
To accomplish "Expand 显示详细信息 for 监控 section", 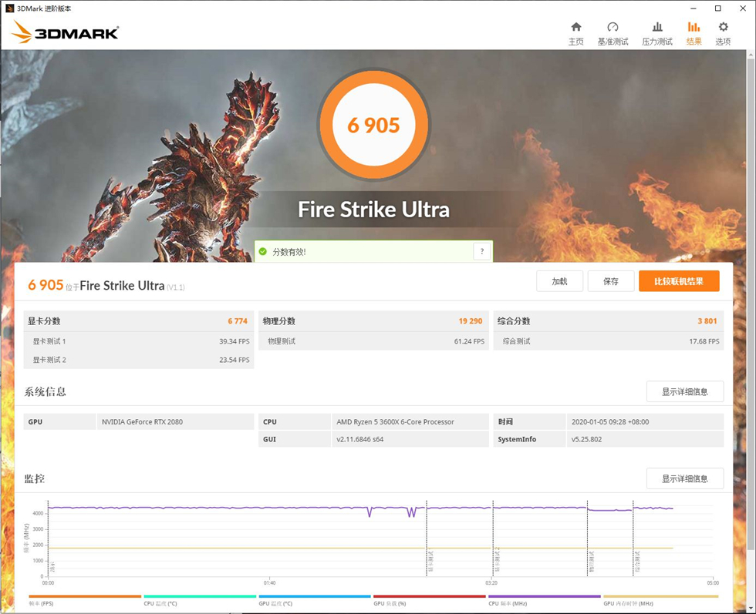I will [684, 478].
